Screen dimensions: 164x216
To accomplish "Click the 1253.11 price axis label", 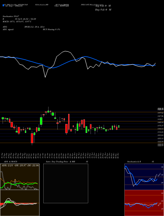I will click(x=160, y=138).
